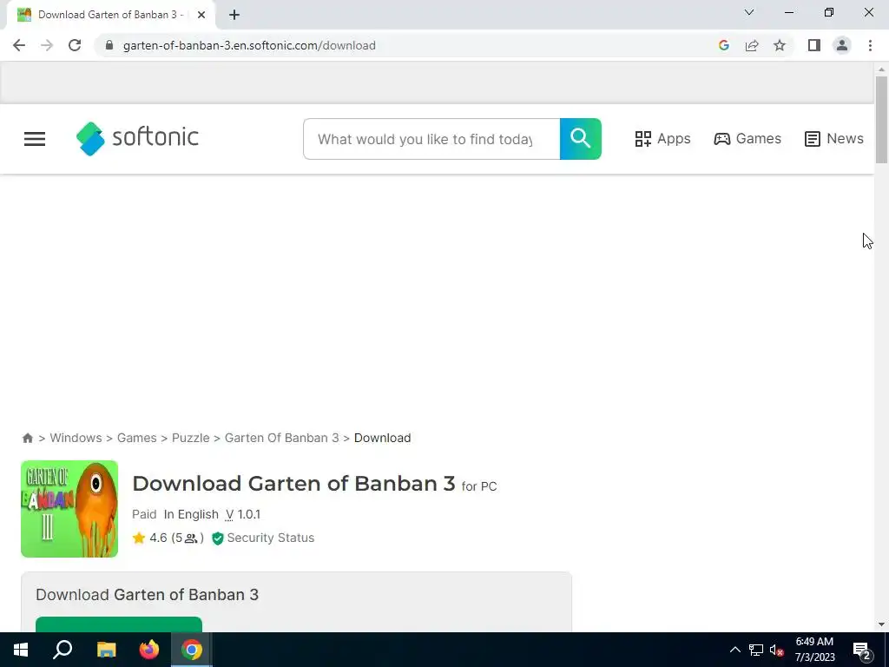Open Windows taskbar search

tap(63, 650)
